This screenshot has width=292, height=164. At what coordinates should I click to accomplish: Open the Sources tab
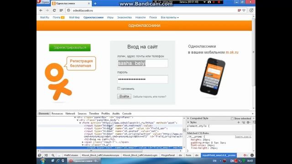pos(82,113)
